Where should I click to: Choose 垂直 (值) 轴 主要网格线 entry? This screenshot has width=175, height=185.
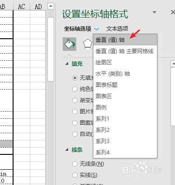pyautogui.click(x=125, y=51)
